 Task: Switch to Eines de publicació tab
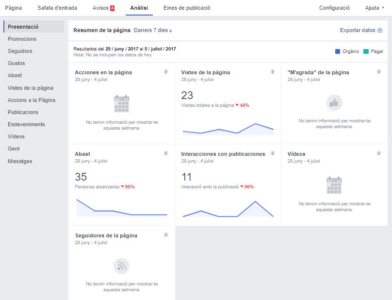pyautogui.click(x=187, y=8)
